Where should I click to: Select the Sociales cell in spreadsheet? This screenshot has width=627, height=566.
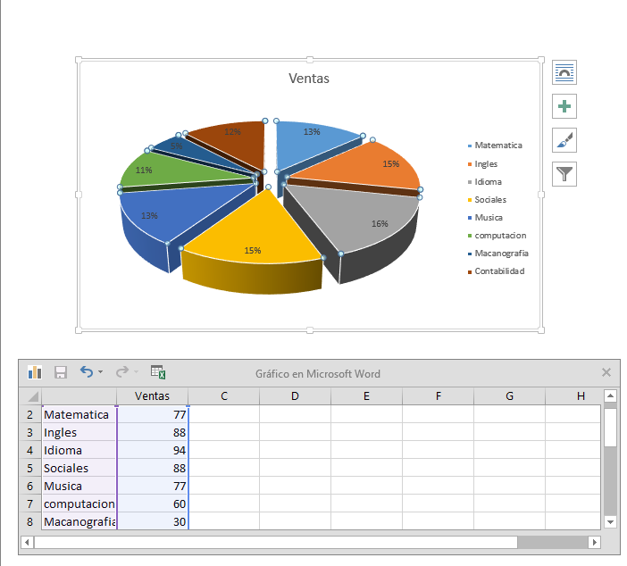pos(79,468)
